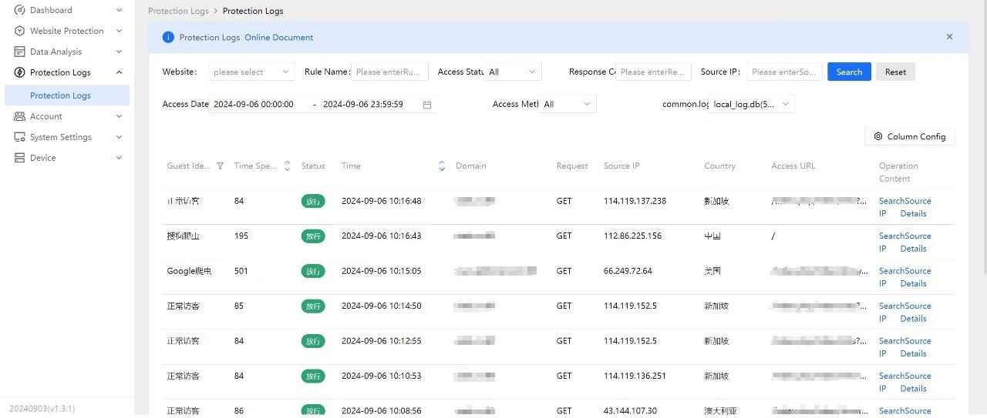Open Details for the 66.249.72.64 row

click(x=913, y=283)
